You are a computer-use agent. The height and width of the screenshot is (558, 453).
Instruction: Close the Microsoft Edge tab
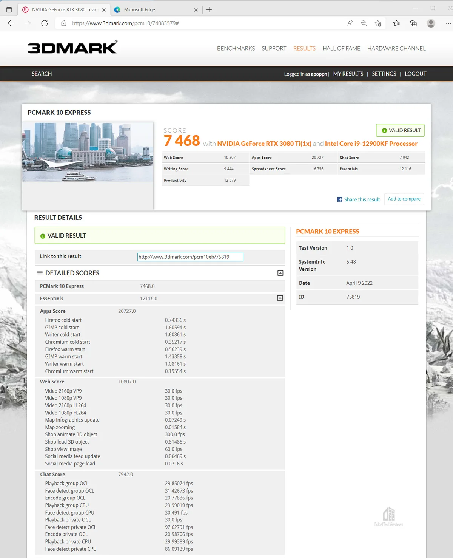pyautogui.click(x=196, y=10)
